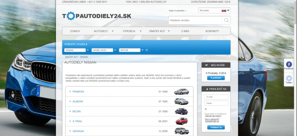
Task: Open the O nás menu item
Action: click(185, 31)
